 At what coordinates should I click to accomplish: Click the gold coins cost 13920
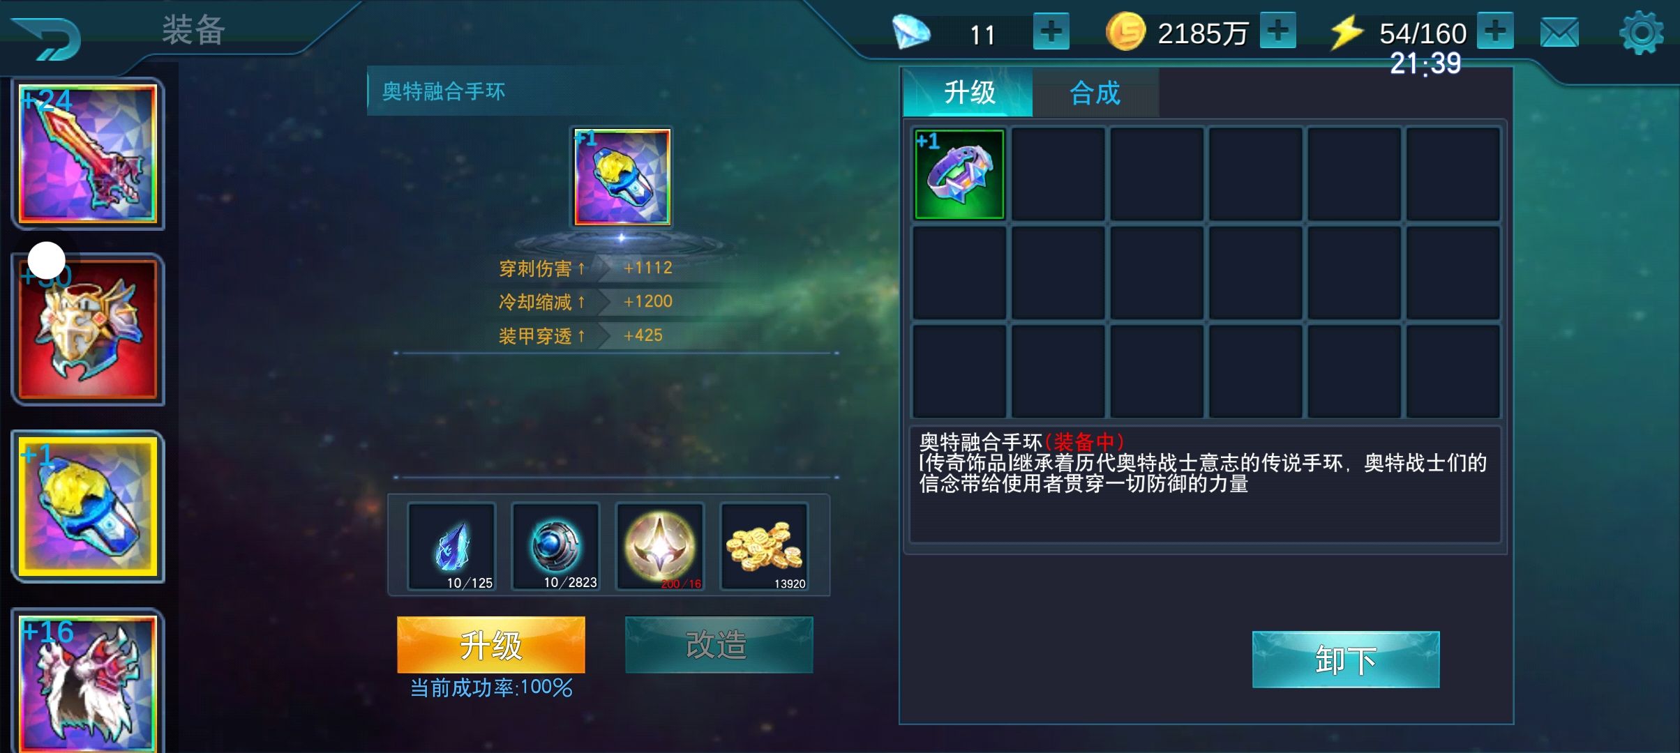click(764, 547)
